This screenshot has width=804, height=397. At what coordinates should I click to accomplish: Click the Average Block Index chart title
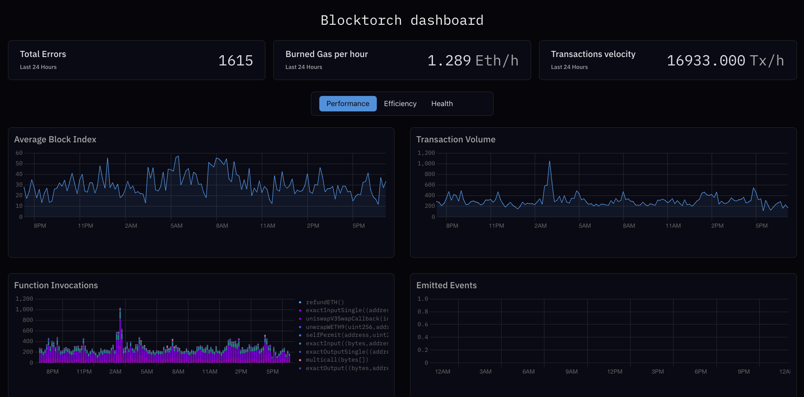[55, 139]
